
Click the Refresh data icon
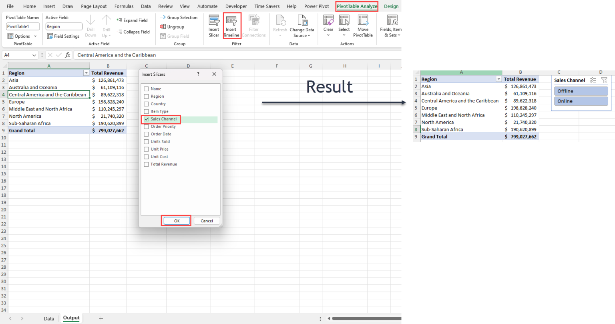click(280, 20)
